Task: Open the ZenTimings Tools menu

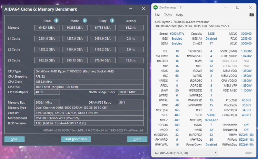Action: point(168,15)
